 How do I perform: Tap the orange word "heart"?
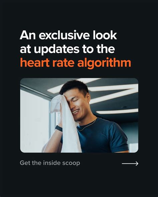[x=35, y=63]
